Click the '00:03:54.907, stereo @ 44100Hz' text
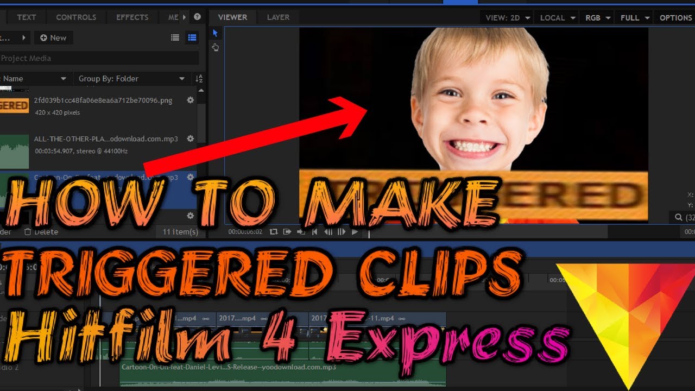This screenshot has height=391, width=695. click(81, 151)
